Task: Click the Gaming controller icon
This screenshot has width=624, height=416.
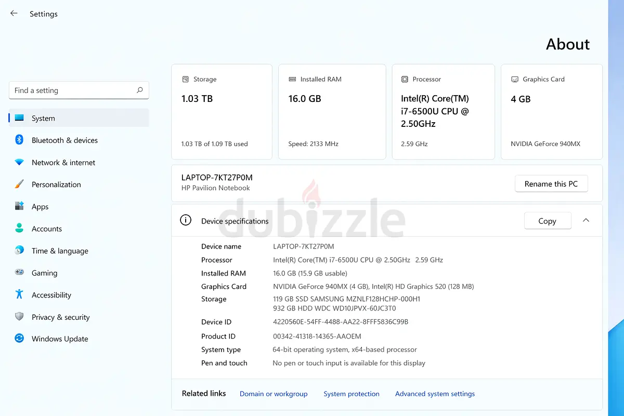Action: tap(19, 272)
